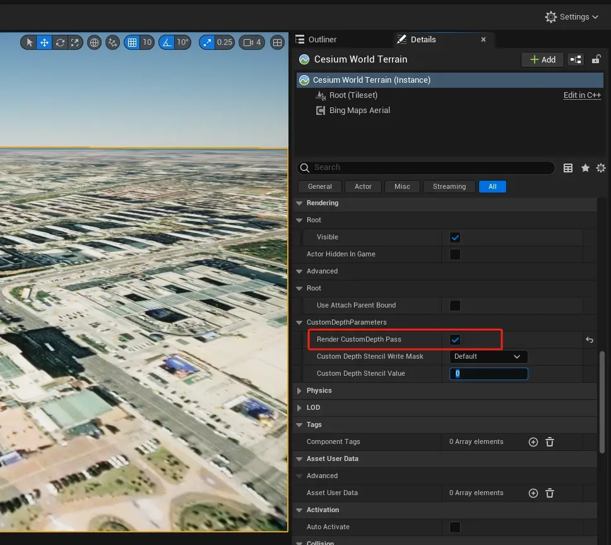
Task: Toggle world/local coordinate globe icon
Action: click(x=94, y=42)
